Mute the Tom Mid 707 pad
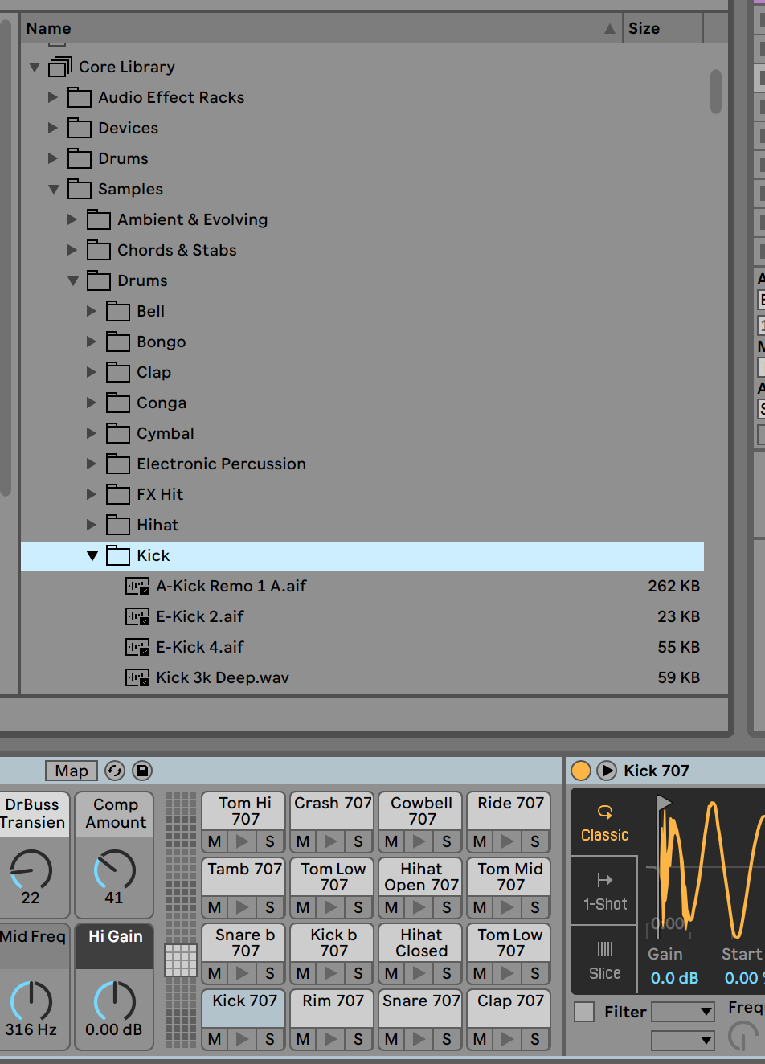The image size is (765, 1064). [480, 907]
